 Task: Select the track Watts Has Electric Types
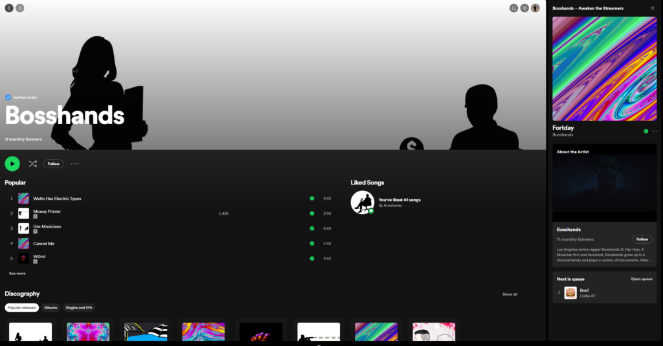pos(57,198)
